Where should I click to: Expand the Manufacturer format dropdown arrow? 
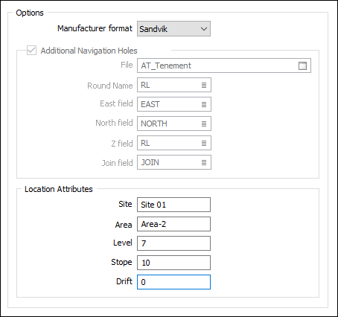tap(204, 29)
